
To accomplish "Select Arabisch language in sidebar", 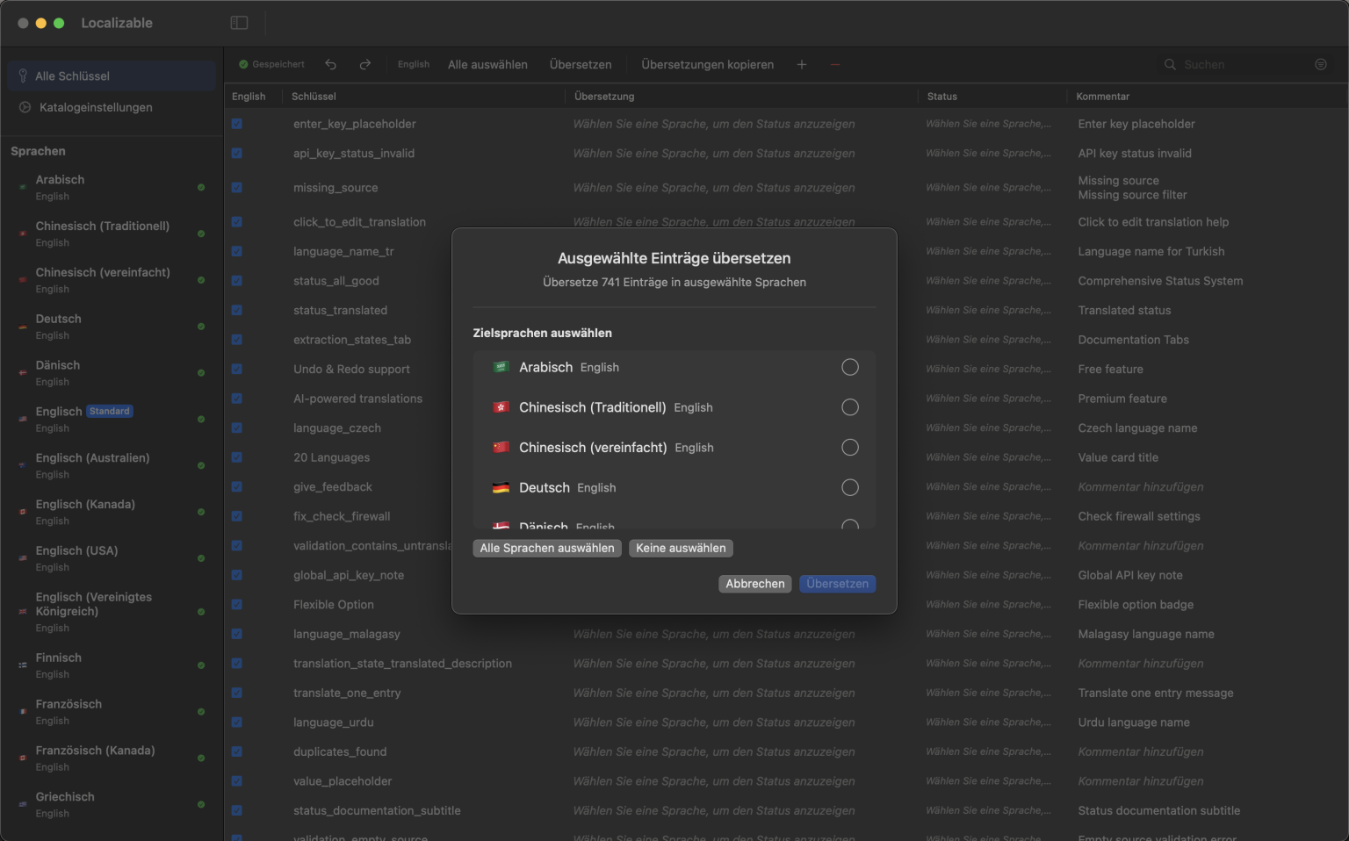I will click(x=112, y=187).
